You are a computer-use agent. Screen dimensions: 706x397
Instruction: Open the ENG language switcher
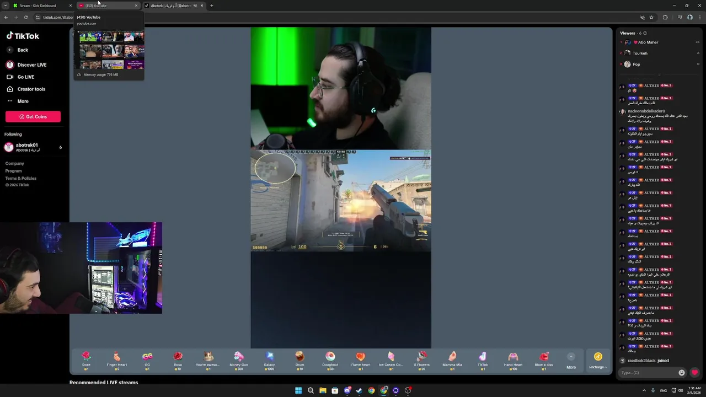click(x=664, y=390)
